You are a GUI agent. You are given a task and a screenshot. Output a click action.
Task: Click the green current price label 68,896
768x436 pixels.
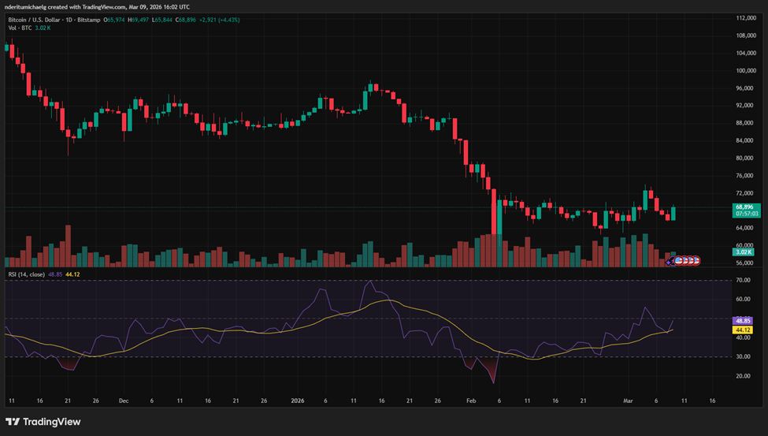point(745,207)
